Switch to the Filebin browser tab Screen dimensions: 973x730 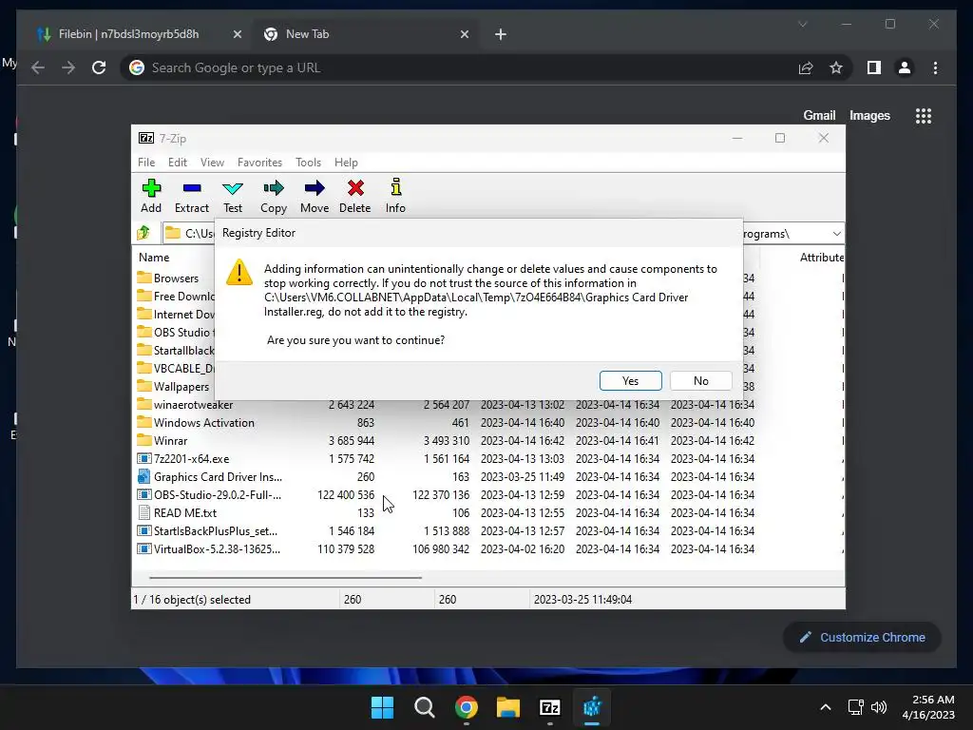[129, 34]
